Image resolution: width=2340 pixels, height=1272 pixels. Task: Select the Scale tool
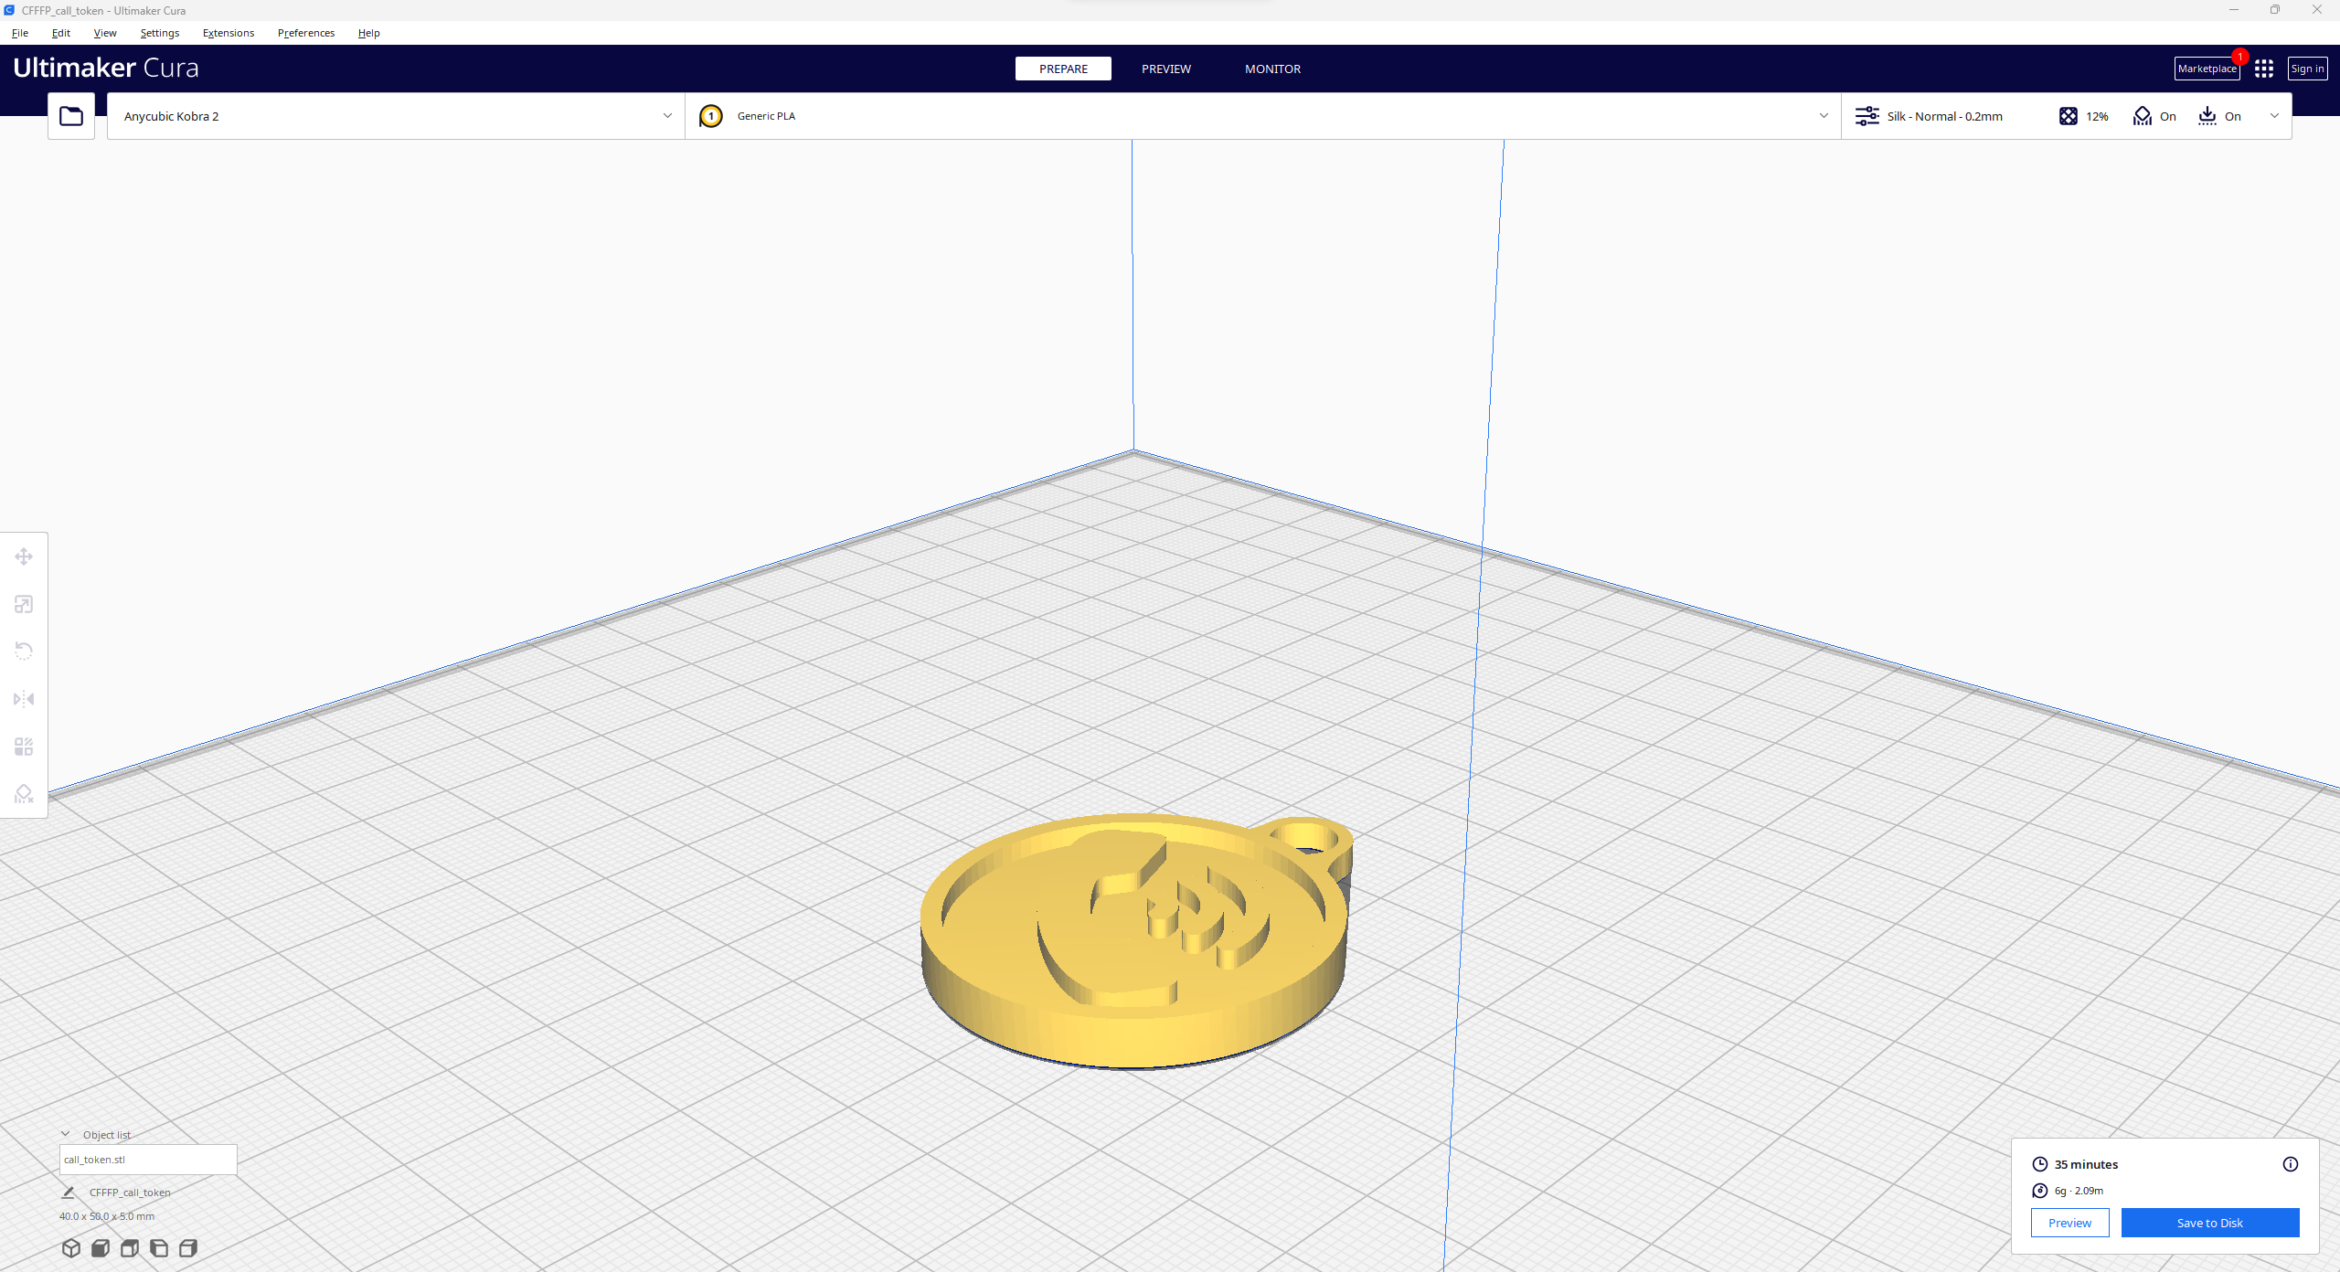(24, 604)
